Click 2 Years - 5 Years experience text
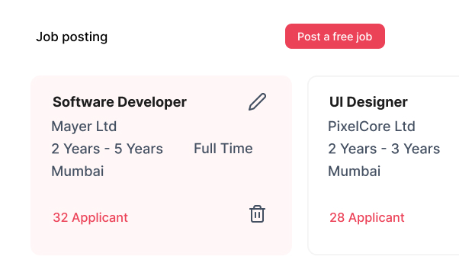 coord(108,149)
